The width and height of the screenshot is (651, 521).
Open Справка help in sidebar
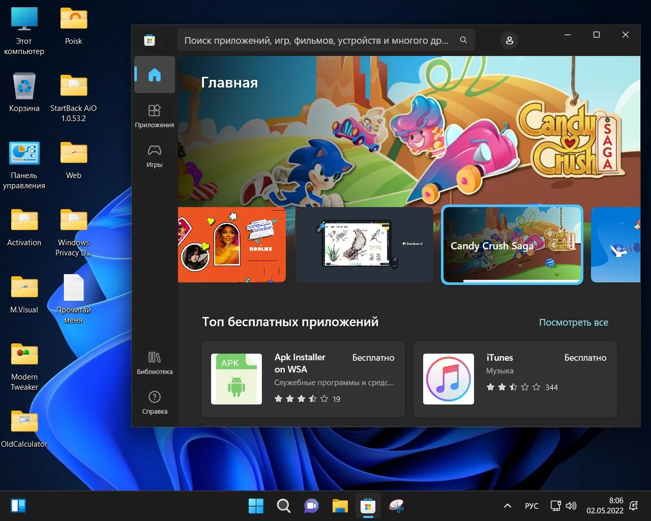[x=155, y=402]
